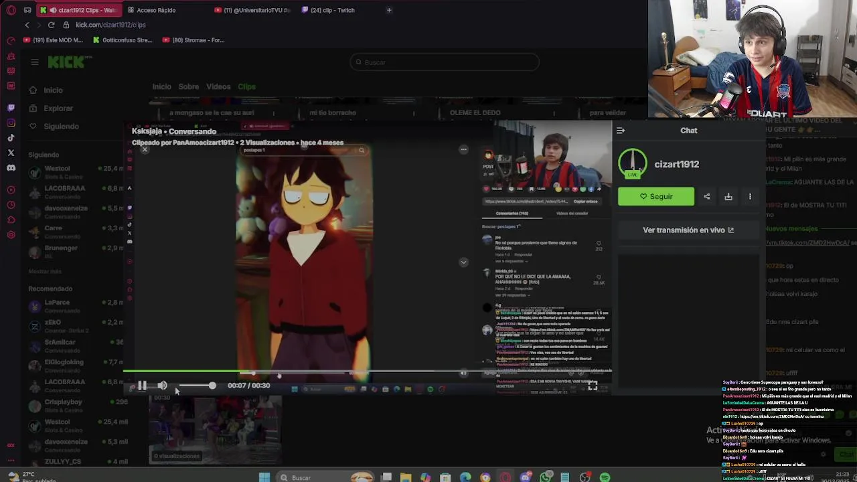Screen dimensions: 857x482
Task: Seek on the clip progress bar
Action: [x=368, y=372]
